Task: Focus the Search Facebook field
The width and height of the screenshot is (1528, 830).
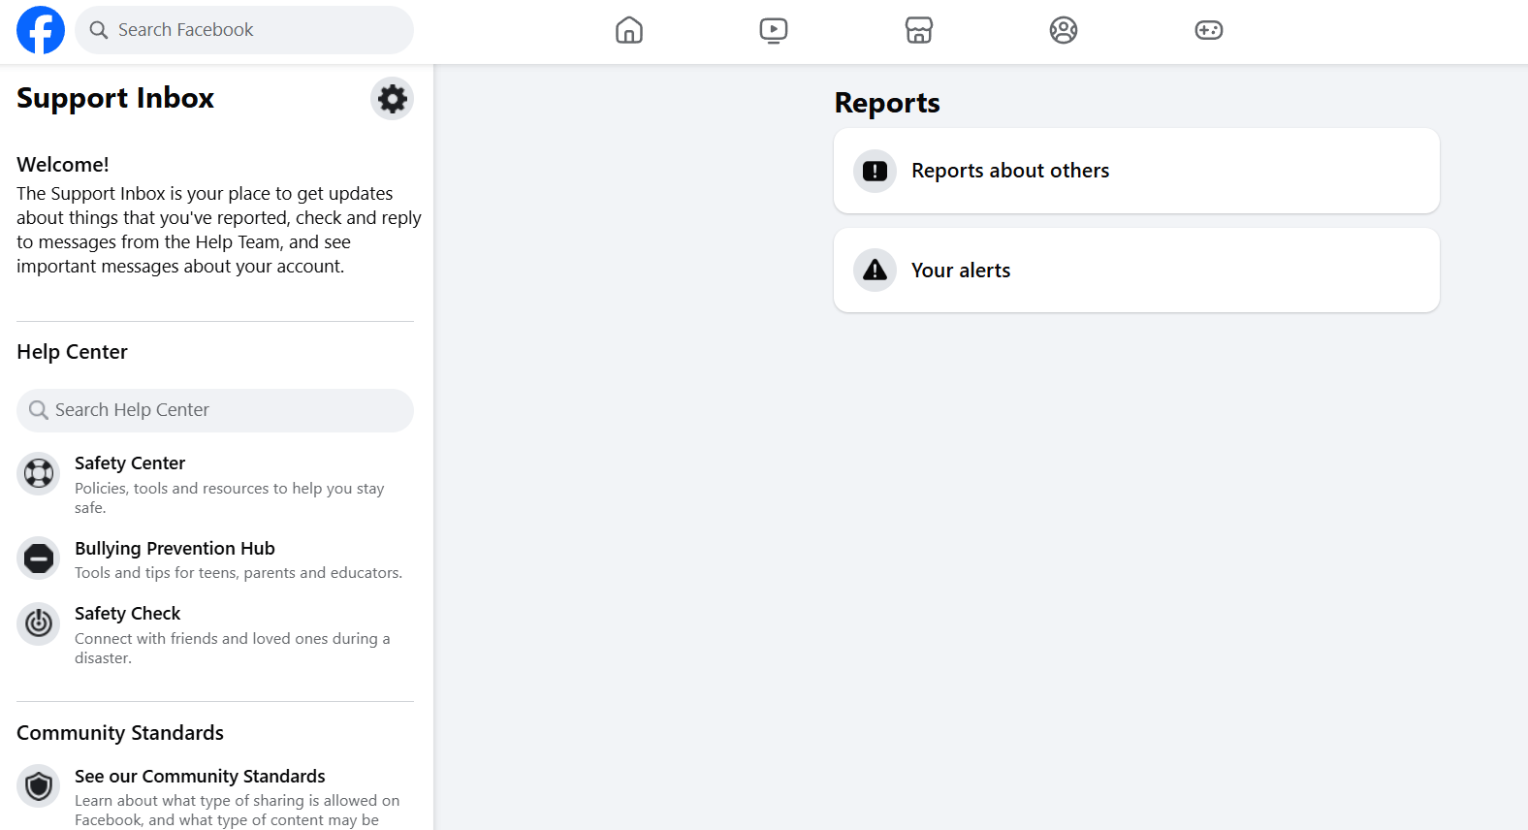Action: (x=244, y=30)
